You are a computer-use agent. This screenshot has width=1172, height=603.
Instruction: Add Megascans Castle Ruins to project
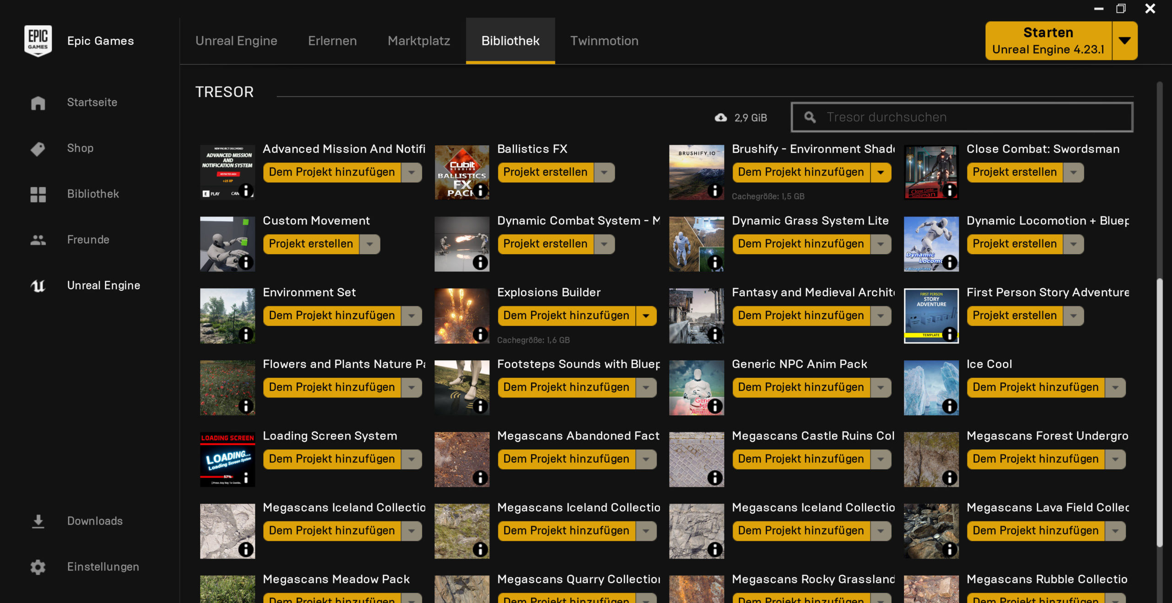[801, 459]
